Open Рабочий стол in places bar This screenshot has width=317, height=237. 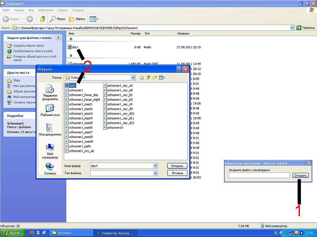[x=50, y=110]
